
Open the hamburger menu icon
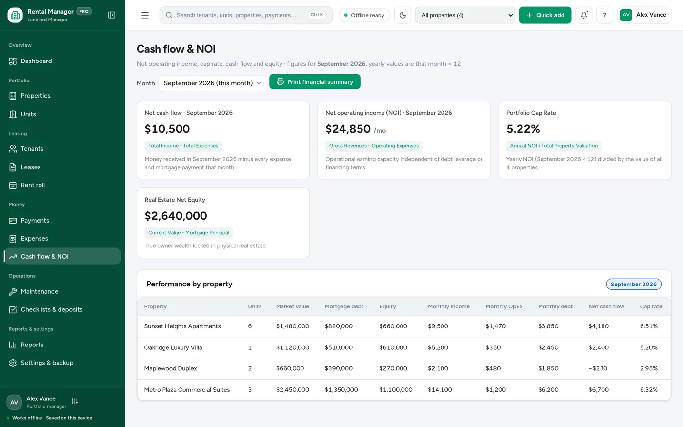point(145,15)
